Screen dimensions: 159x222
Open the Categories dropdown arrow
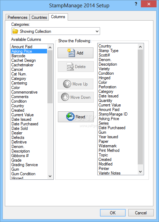pyautogui.click(x=97, y=31)
